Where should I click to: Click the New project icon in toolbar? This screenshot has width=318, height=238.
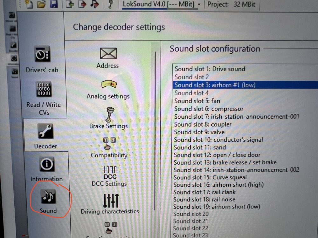click(29, 4)
